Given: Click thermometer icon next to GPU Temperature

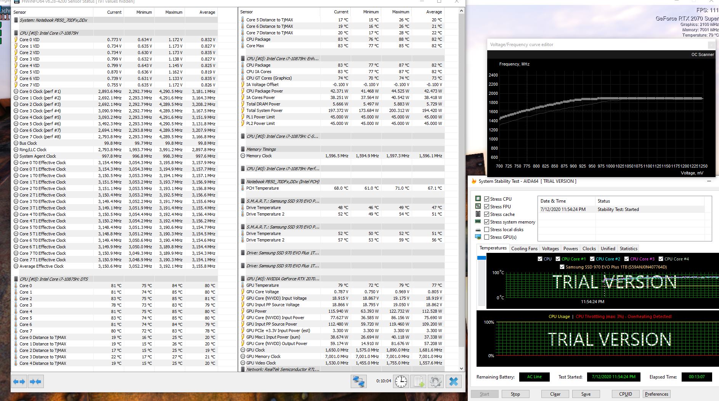Looking at the screenshot, I should (x=243, y=285).
